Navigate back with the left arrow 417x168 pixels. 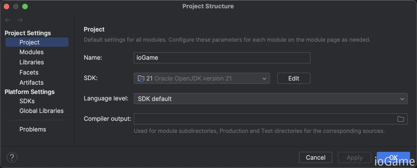point(8,20)
